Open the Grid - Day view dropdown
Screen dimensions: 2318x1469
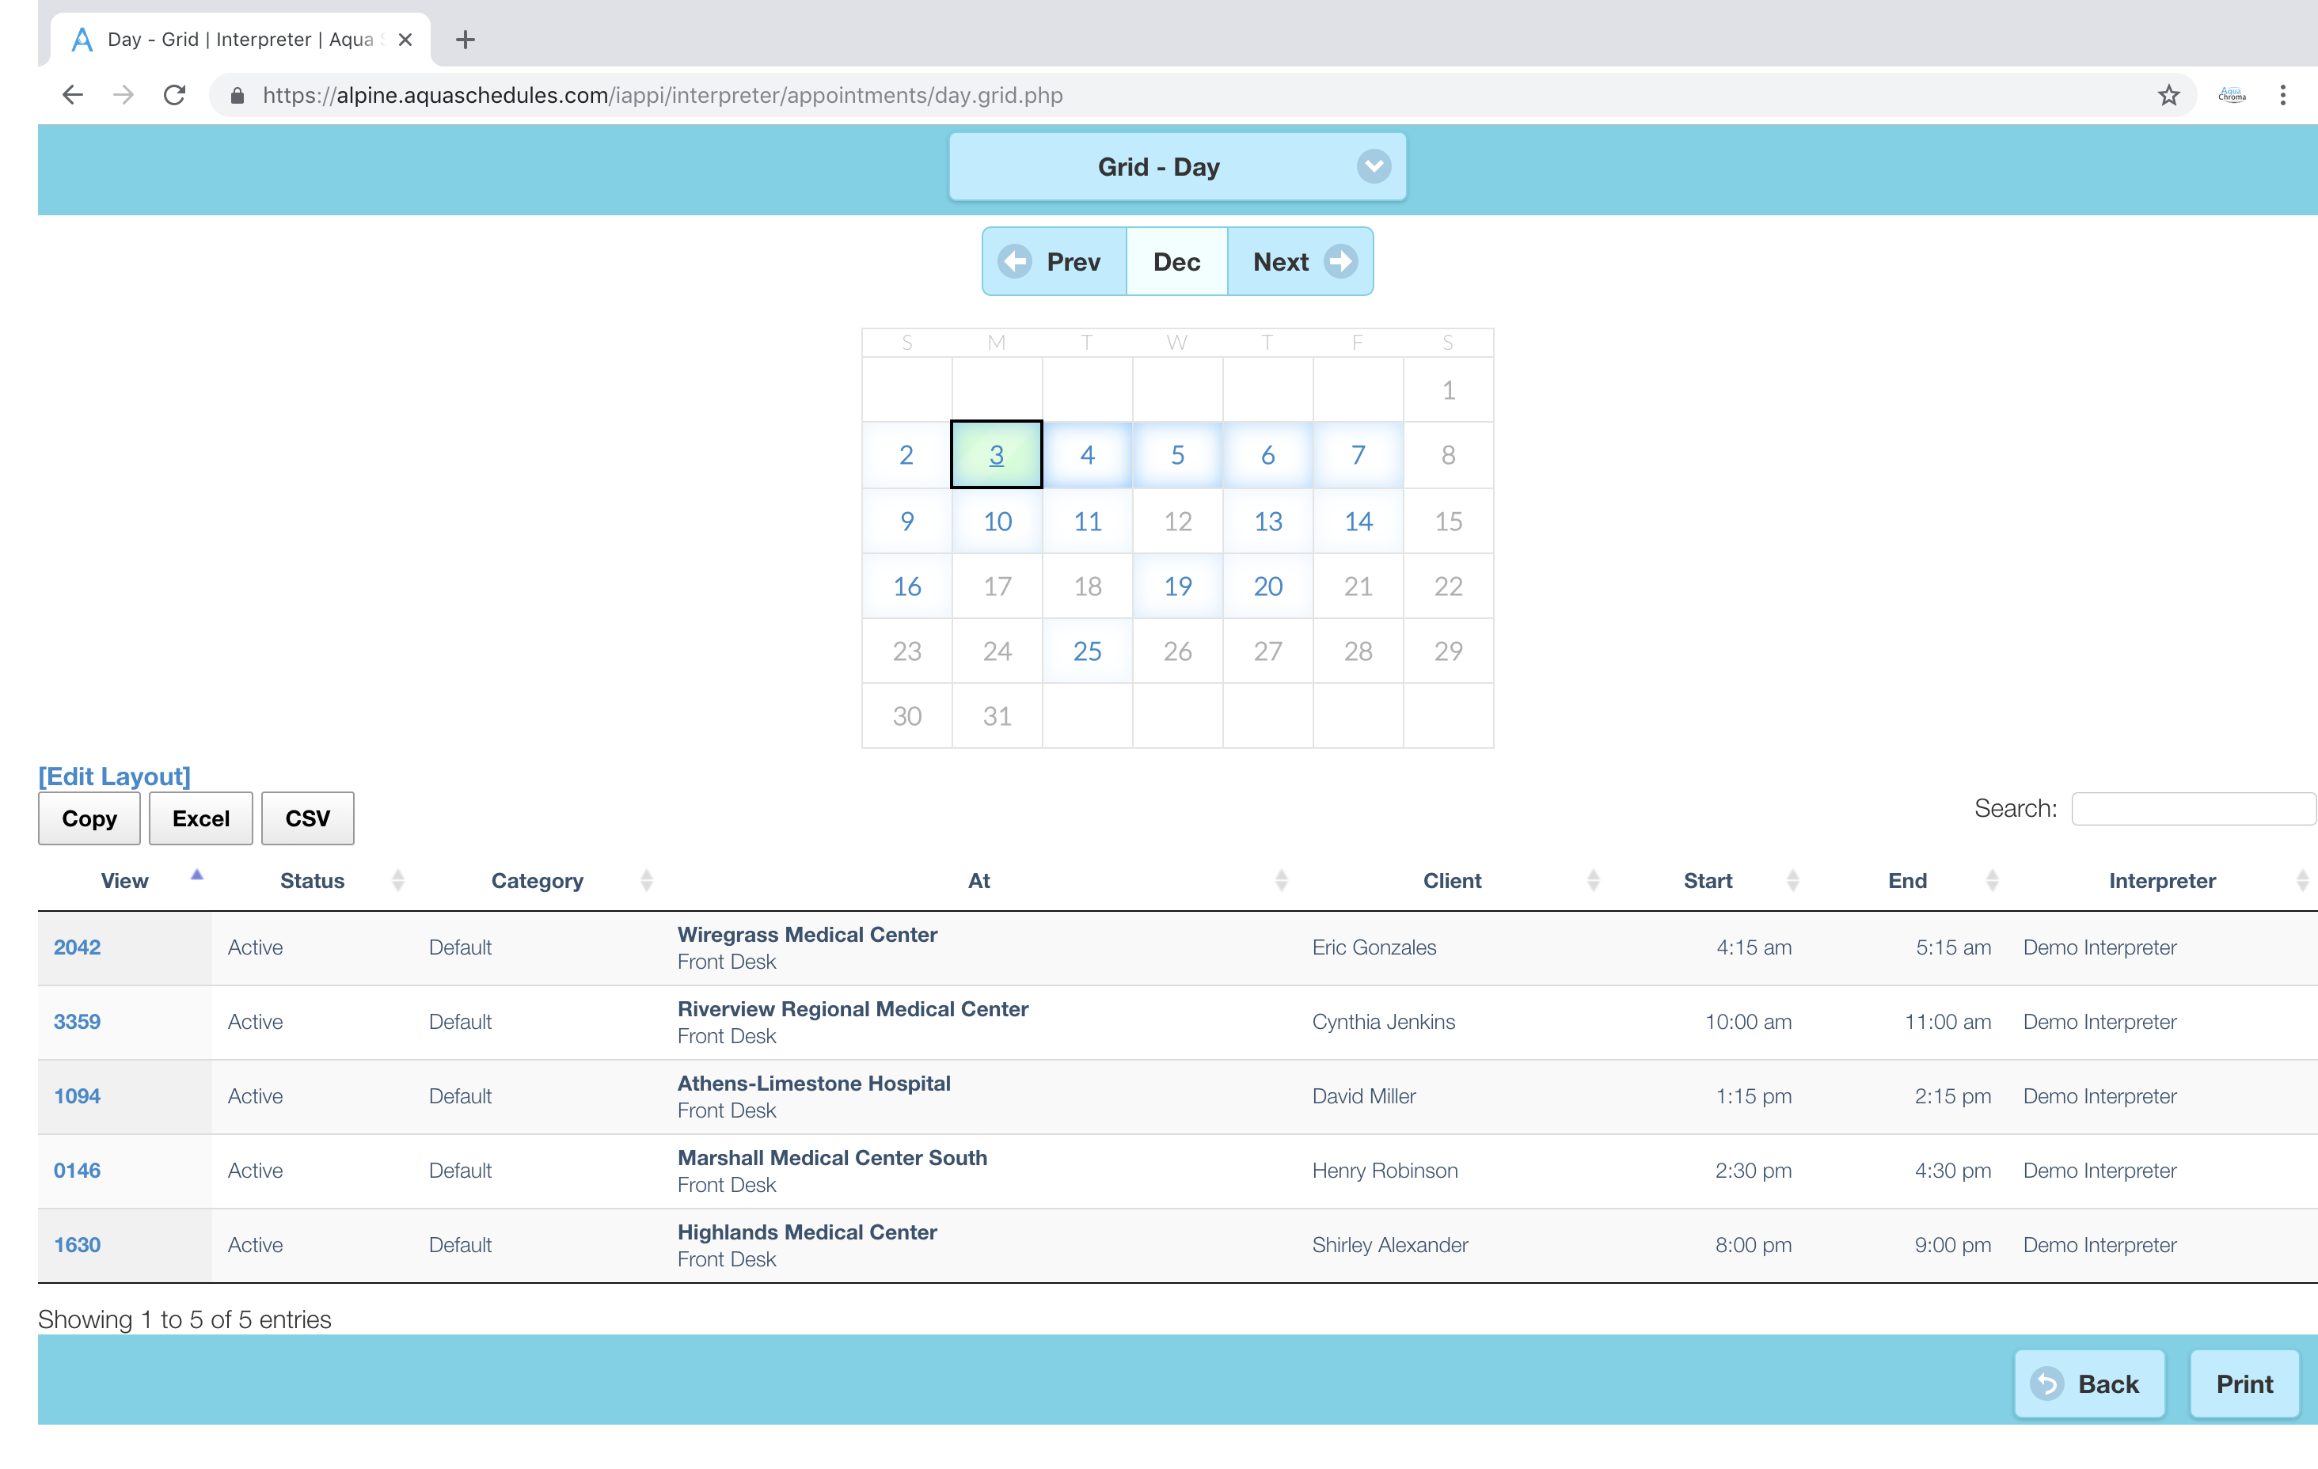click(x=1177, y=166)
